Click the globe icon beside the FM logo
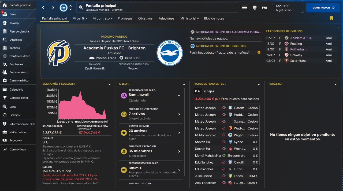The height and width of the screenshot is (191, 343). point(255,7)
